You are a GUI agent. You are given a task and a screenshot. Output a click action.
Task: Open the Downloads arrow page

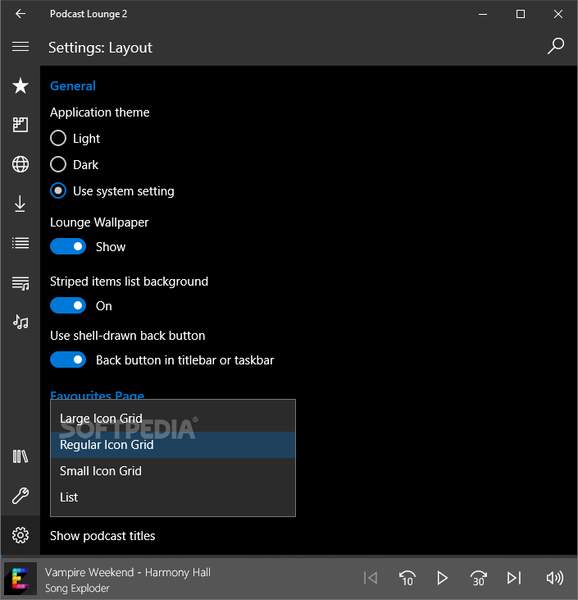[20, 204]
